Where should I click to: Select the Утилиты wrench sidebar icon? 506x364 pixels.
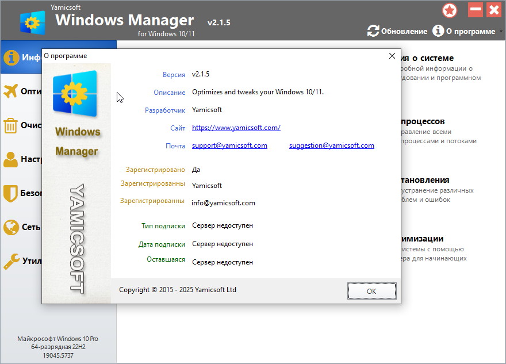11,261
